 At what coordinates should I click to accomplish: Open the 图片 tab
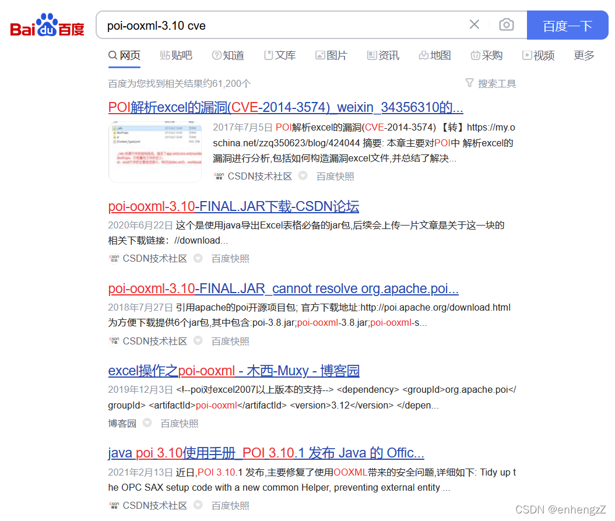point(332,55)
